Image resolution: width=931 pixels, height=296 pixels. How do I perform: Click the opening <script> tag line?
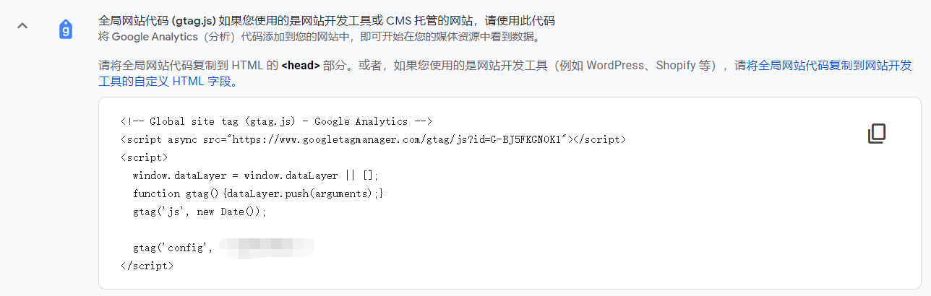145,157
